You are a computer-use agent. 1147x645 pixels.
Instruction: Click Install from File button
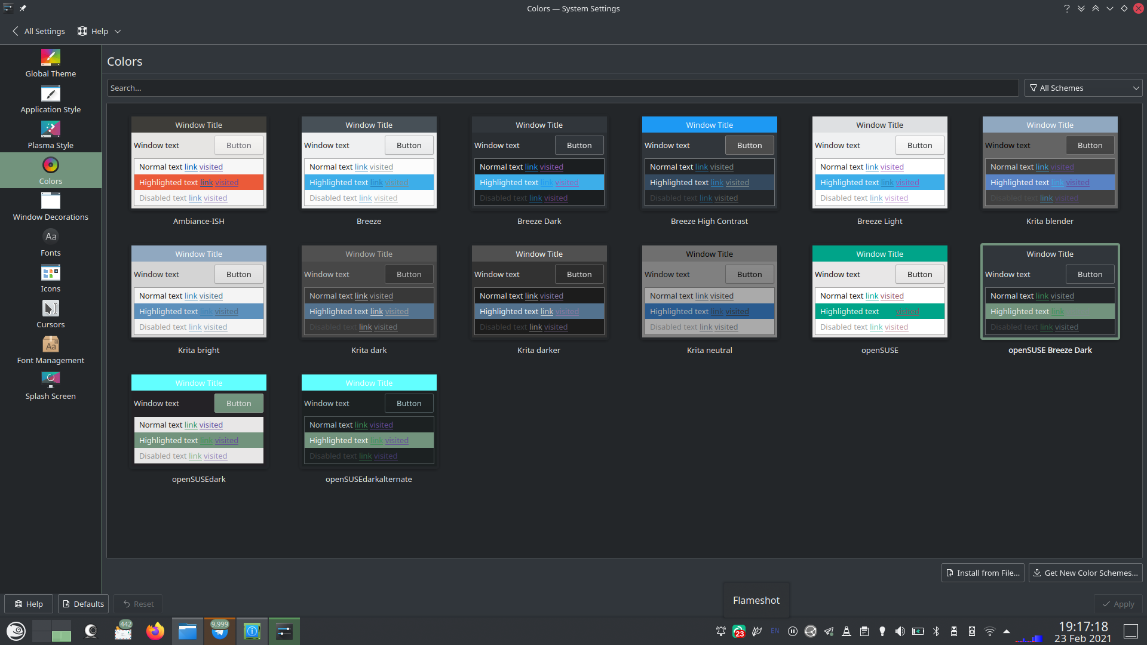983,572
